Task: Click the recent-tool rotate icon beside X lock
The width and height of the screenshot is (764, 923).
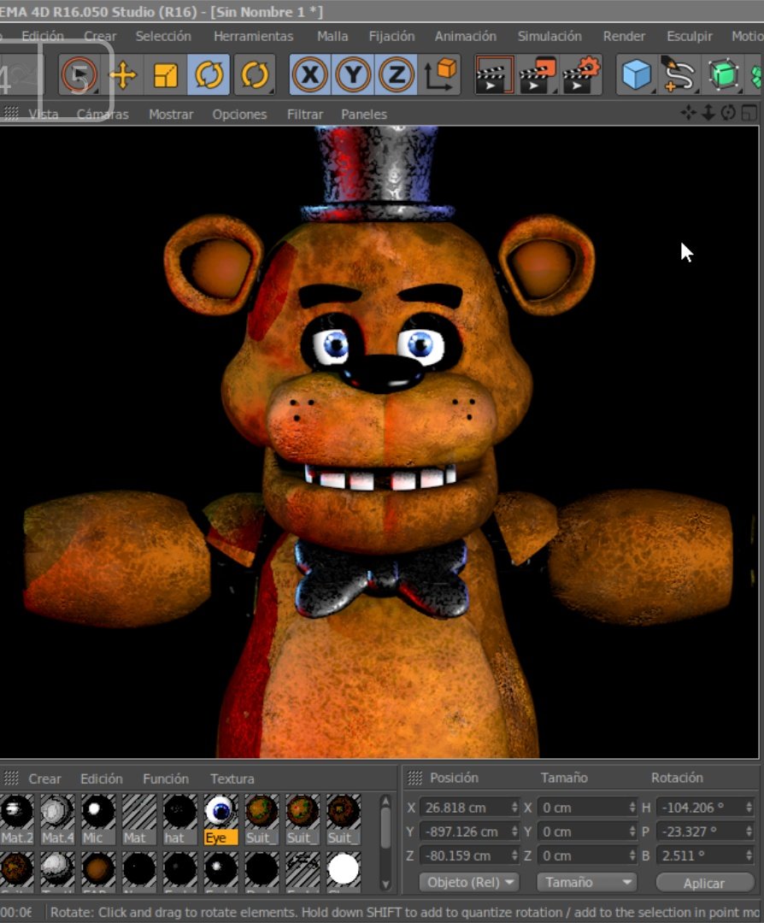Action: [255, 75]
